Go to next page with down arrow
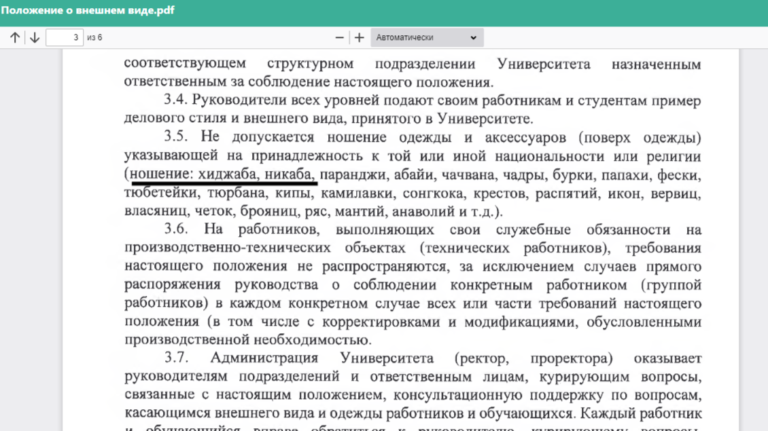 tap(34, 38)
